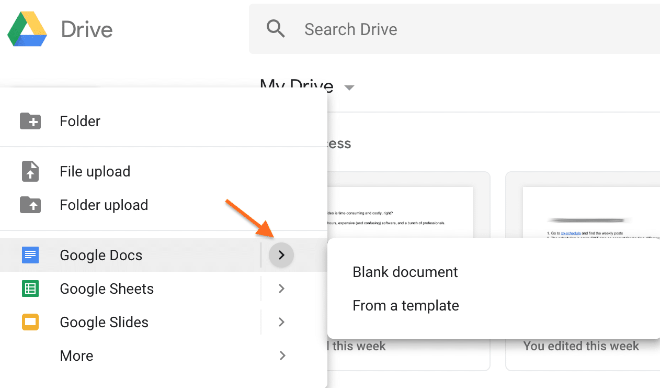Click the search magnifier icon

276,29
